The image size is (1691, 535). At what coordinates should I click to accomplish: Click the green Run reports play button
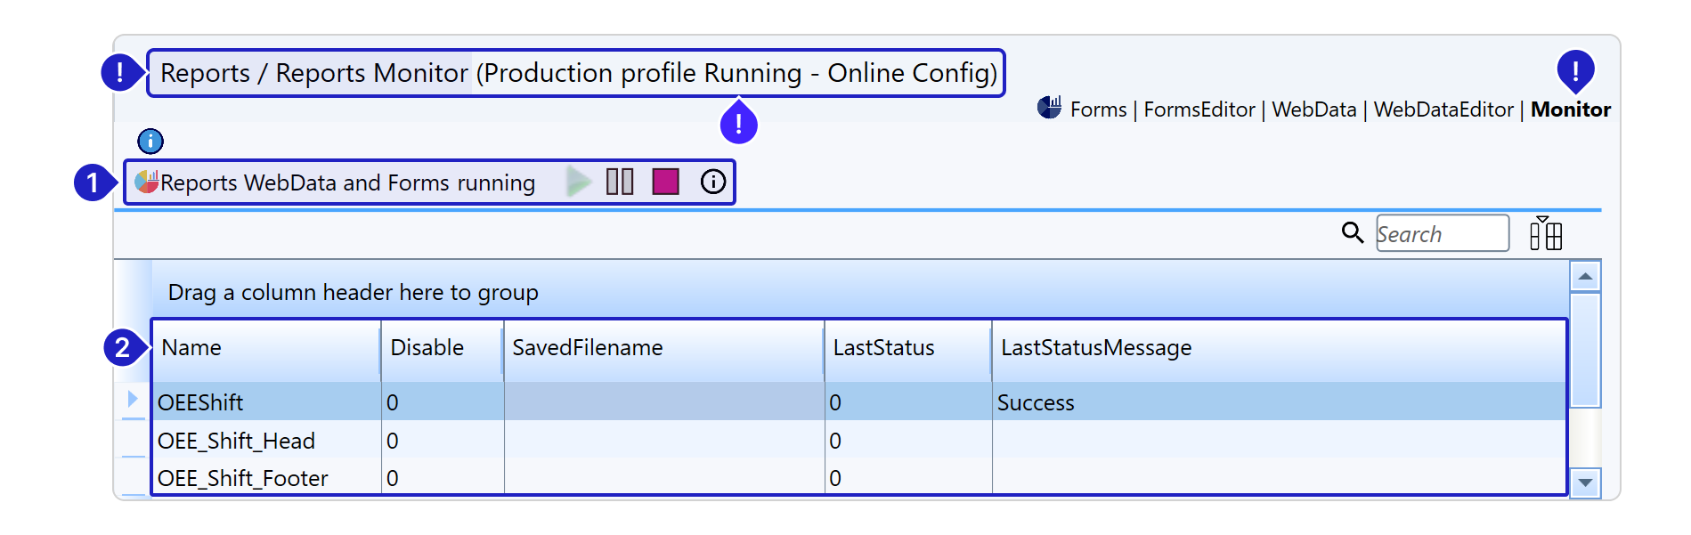[x=579, y=182]
